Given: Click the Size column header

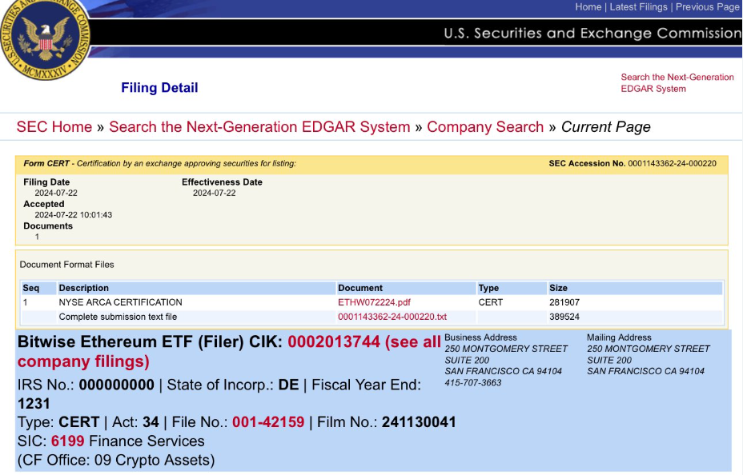Looking at the screenshot, I should tap(558, 288).
